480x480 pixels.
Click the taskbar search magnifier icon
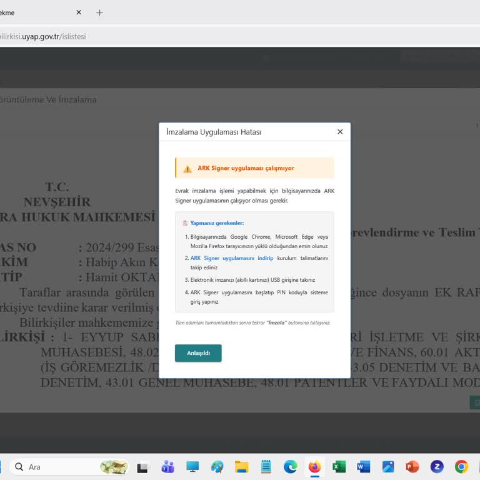(19, 467)
